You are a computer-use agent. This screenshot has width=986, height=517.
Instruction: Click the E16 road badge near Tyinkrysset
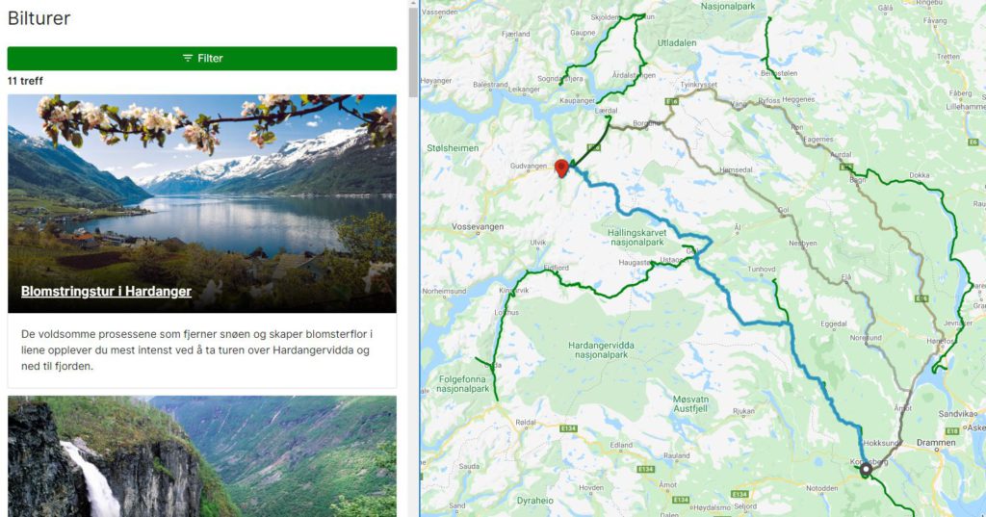[x=671, y=101]
